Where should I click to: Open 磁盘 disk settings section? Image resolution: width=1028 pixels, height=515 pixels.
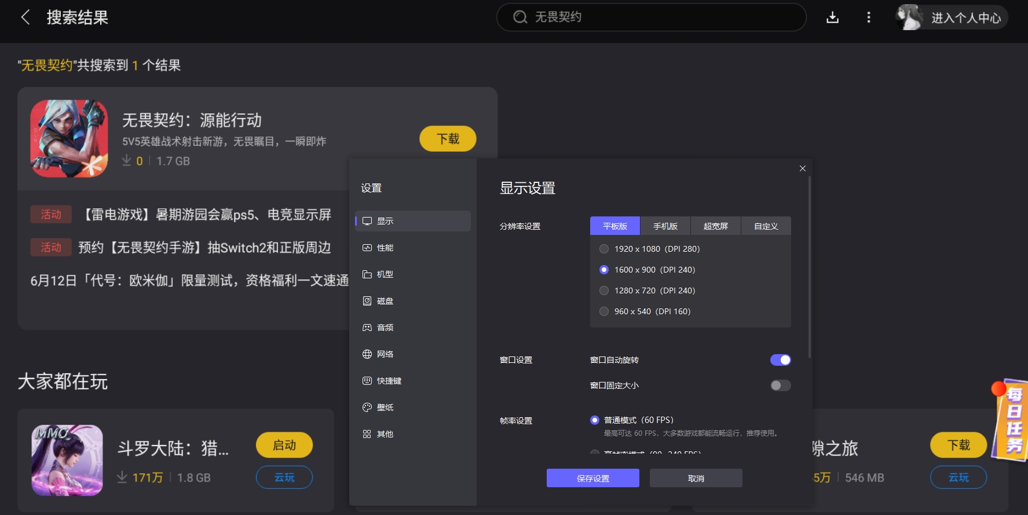pyautogui.click(x=385, y=301)
